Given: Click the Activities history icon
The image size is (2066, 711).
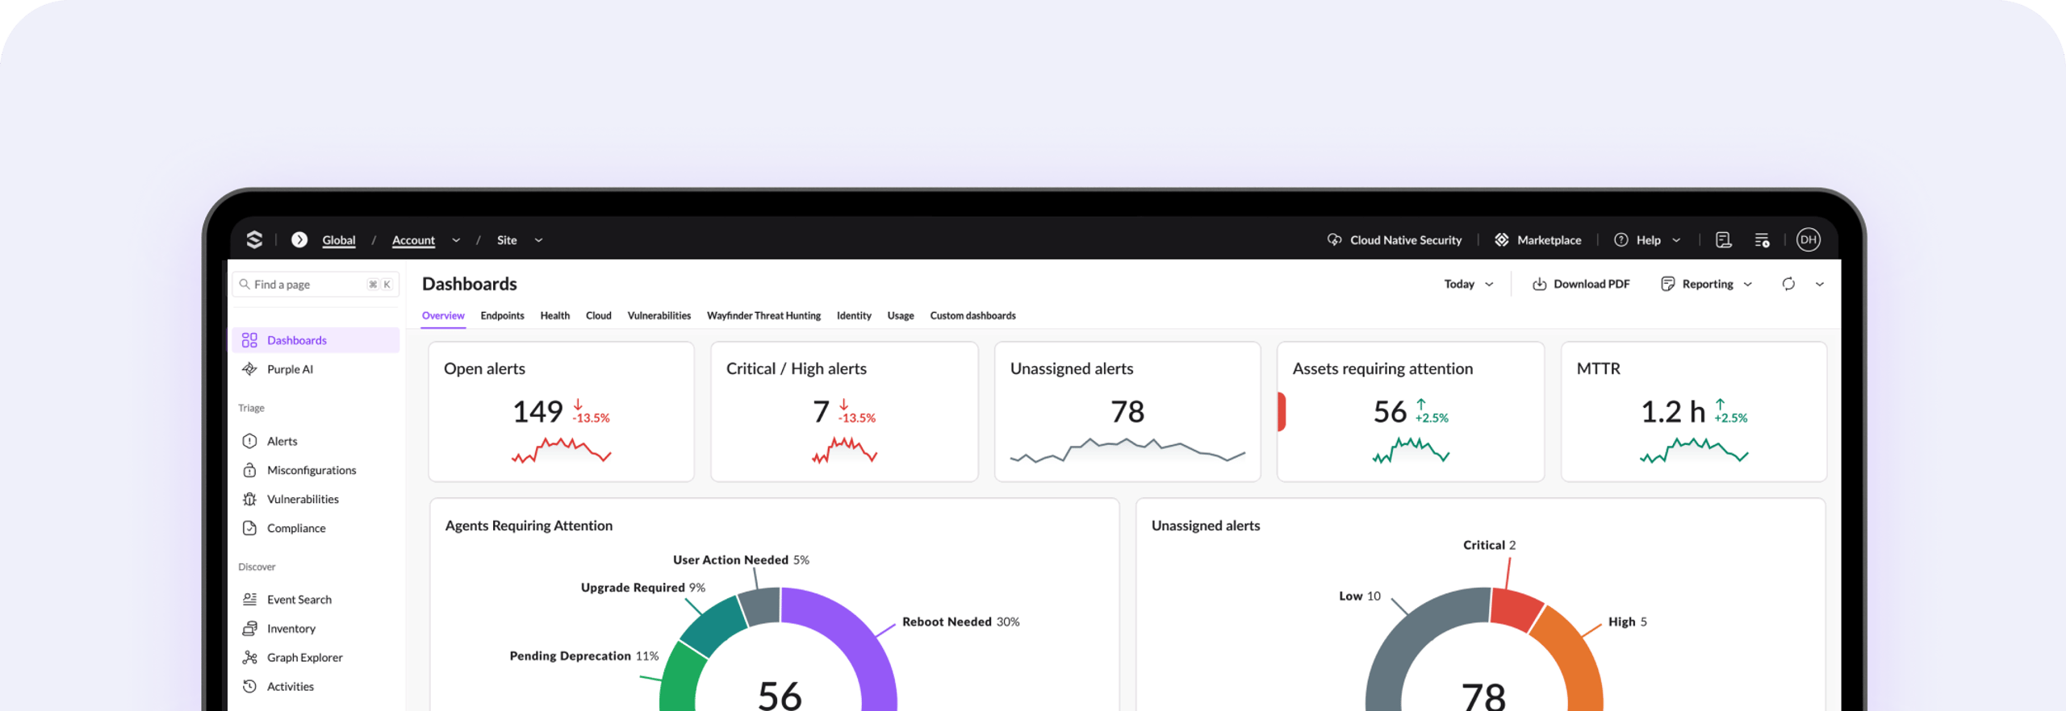Looking at the screenshot, I should [249, 686].
